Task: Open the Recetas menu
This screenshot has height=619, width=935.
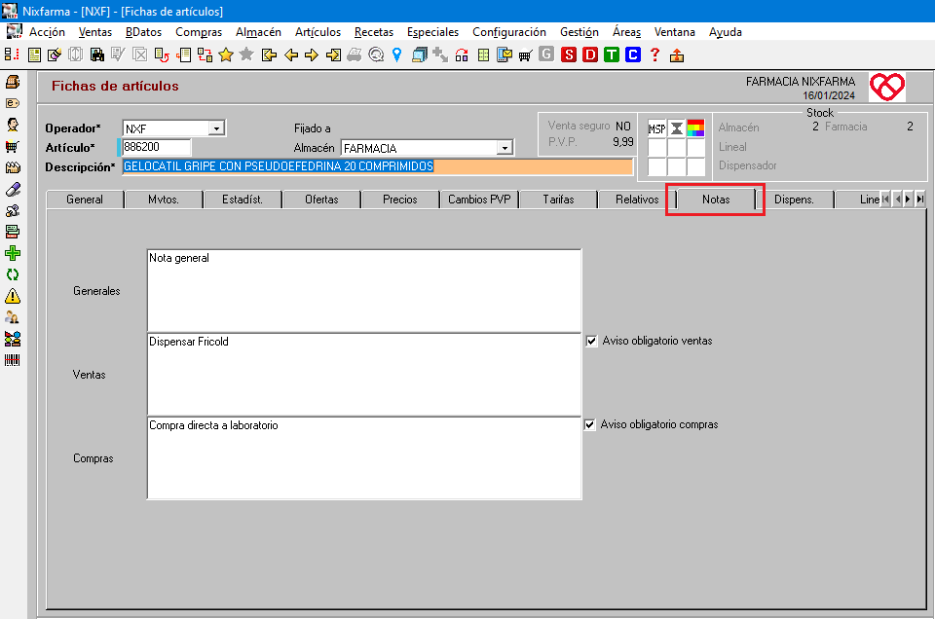Action: [x=374, y=31]
